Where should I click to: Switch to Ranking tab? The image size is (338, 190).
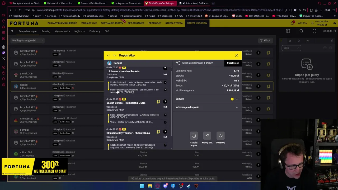(x=46, y=31)
